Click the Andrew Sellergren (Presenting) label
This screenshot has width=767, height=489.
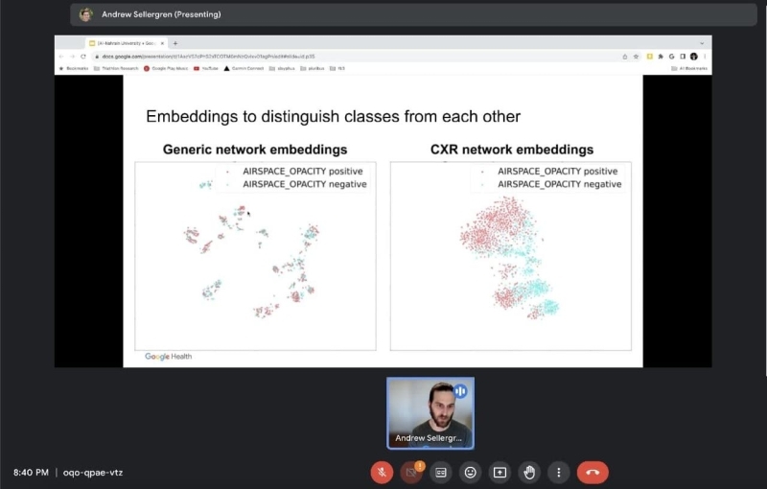coord(161,14)
